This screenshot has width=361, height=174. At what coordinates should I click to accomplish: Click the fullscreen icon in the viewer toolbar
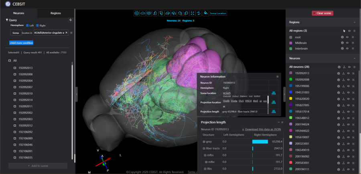click(193, 13)
